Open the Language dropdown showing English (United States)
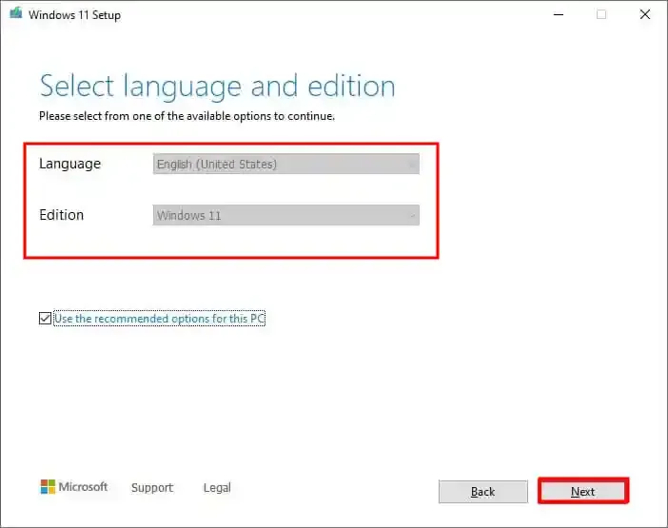The image size is (668, 528). pos(285,164)
